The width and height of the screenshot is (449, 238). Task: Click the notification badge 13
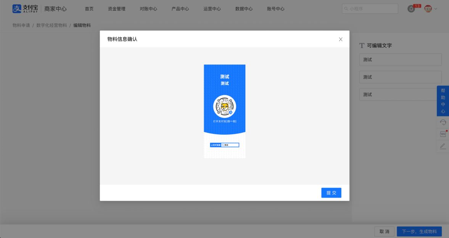(417, 6)
